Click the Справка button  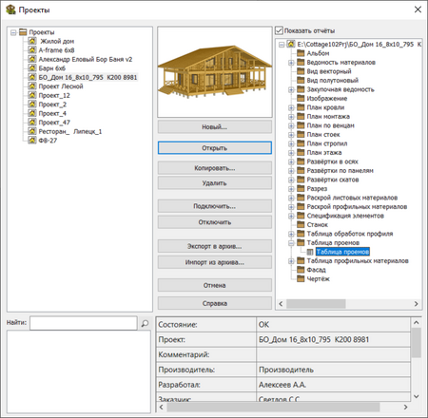215,303
